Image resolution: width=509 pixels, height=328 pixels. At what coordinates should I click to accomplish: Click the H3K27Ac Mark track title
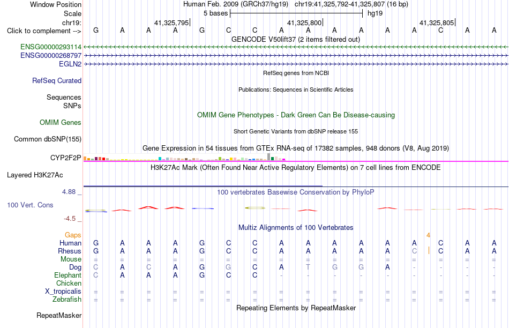point(296,168)
